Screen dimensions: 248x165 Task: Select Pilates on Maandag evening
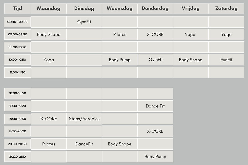click(49, 144)
